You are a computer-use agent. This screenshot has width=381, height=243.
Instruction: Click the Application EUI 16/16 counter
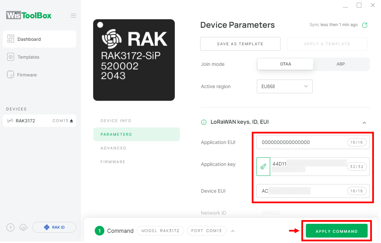click(x=357, y=142)
